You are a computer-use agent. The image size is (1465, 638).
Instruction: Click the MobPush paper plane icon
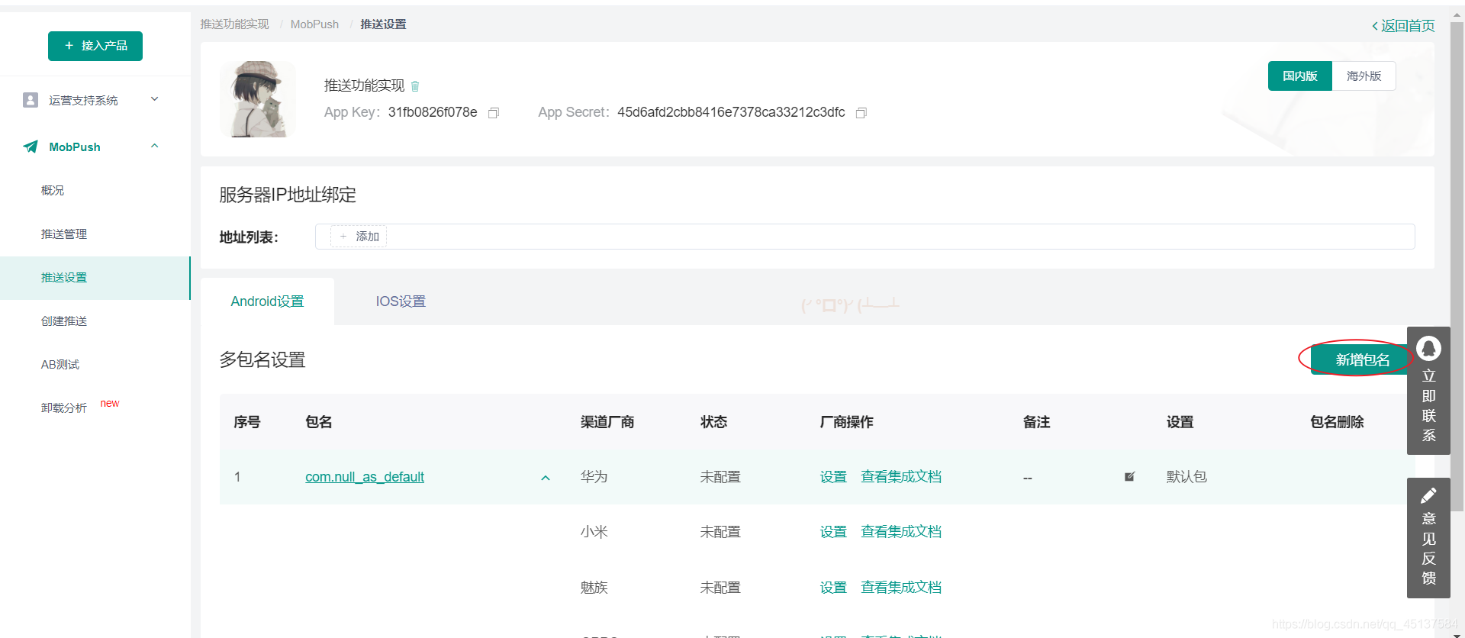31,147
